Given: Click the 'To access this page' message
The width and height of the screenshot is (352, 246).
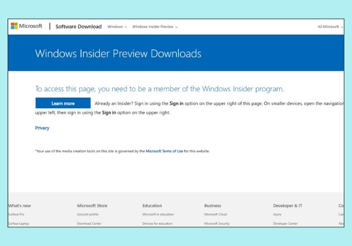Looking at the screenshot, I should pos(160,89).
